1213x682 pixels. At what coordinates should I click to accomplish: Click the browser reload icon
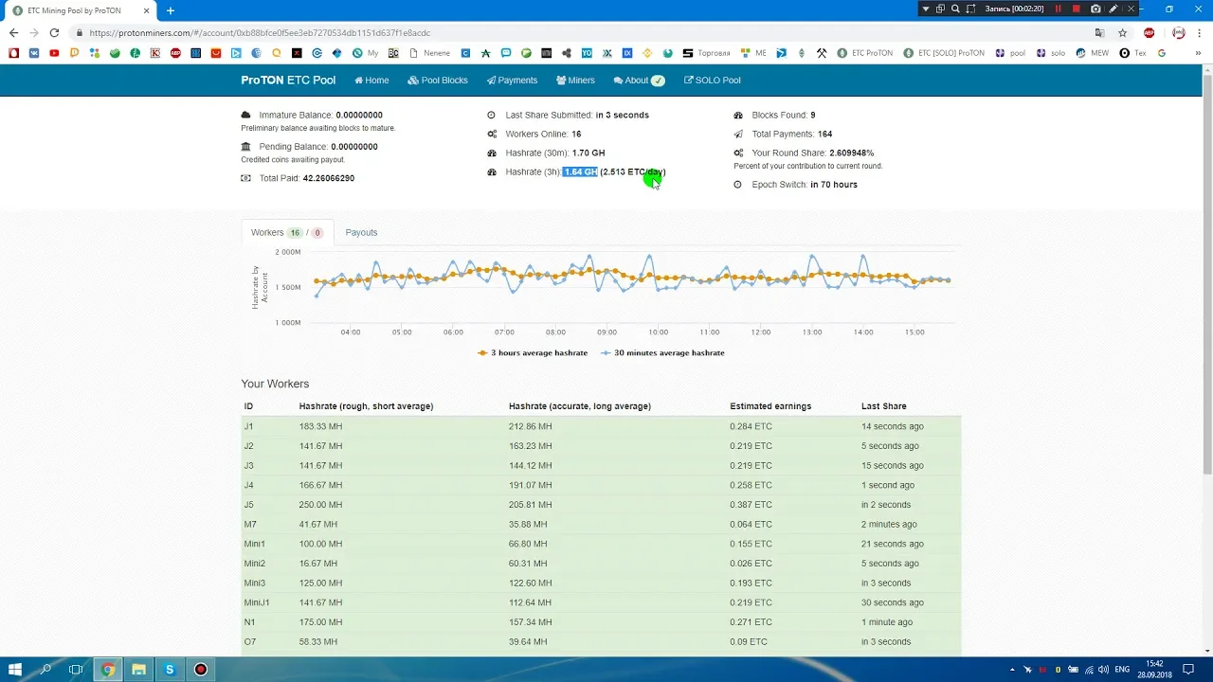pos(54,32)
